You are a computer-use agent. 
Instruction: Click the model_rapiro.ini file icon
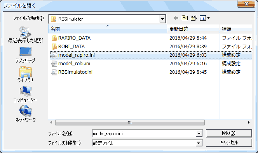(x=54, y=55)
